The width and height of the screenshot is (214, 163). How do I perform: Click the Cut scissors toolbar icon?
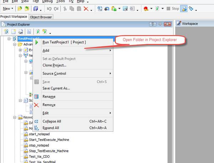pyautogui.click(x=65, y=8)
